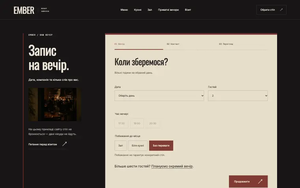Click arrow icon beside Питання перед візитом
The image size is (300, 188).
pyautogui.click(x=65, y=144)
